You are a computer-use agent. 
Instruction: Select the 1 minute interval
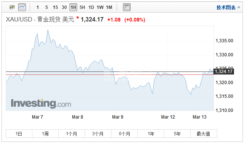38,7
